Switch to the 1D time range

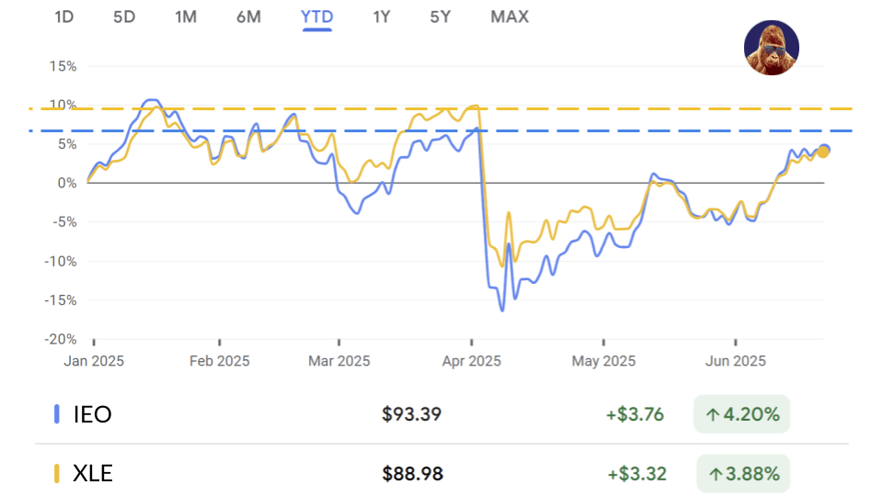[x=63, y=17]
